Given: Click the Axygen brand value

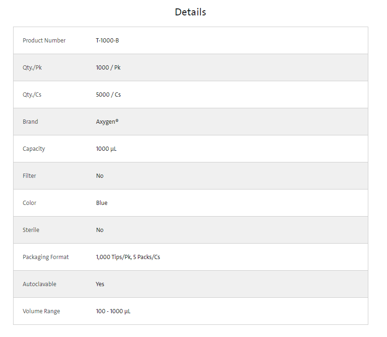Looking at the screenshot, I should pos(107,122).
